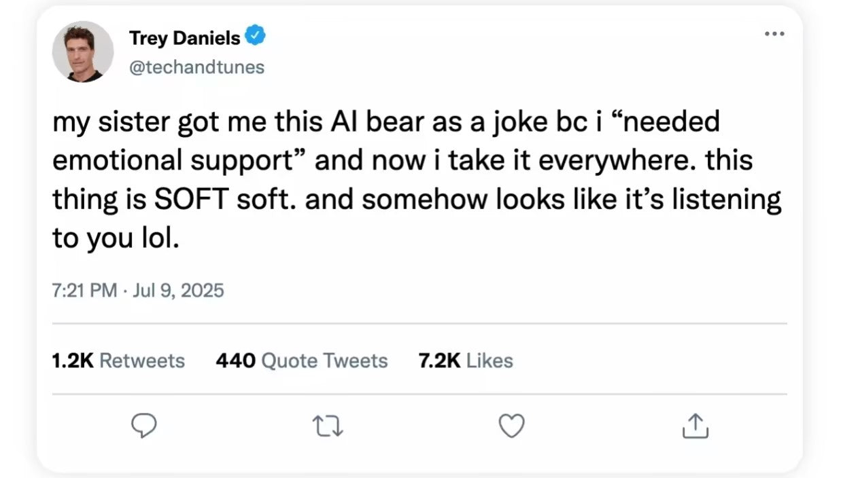Like the tweet with the heart icon
This screenshot has height=478, width=841.
pos(511,426)
